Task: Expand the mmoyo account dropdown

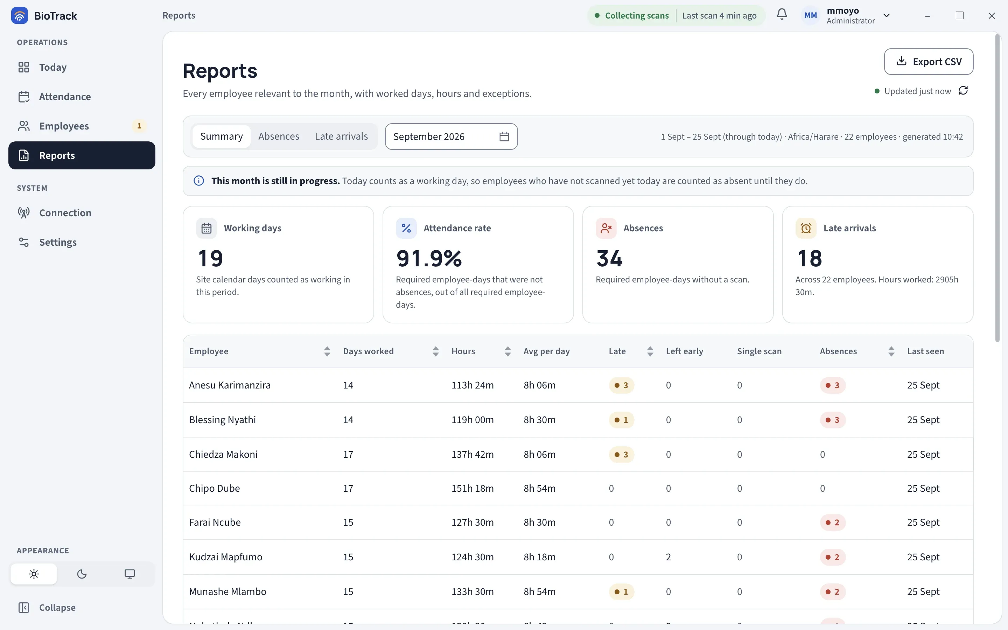Action: coord(886,15)
